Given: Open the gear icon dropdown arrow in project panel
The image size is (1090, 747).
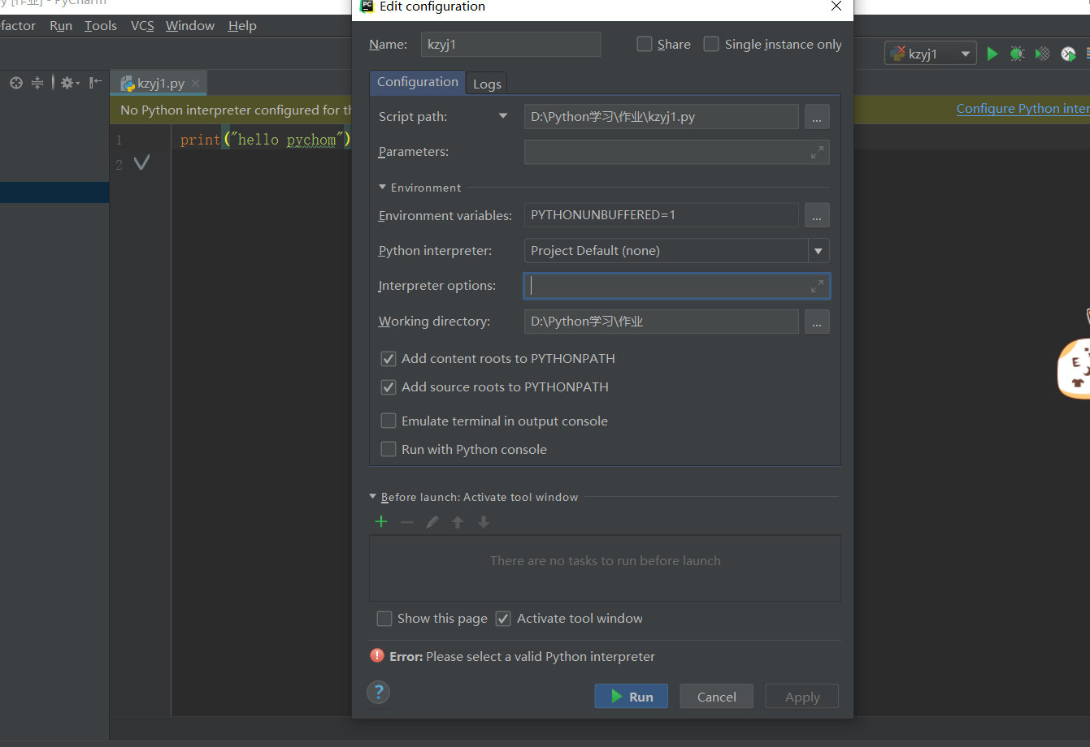Looking at the screenshot, I should coord(77,84).
